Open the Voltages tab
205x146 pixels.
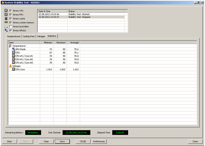coord(41,36)
